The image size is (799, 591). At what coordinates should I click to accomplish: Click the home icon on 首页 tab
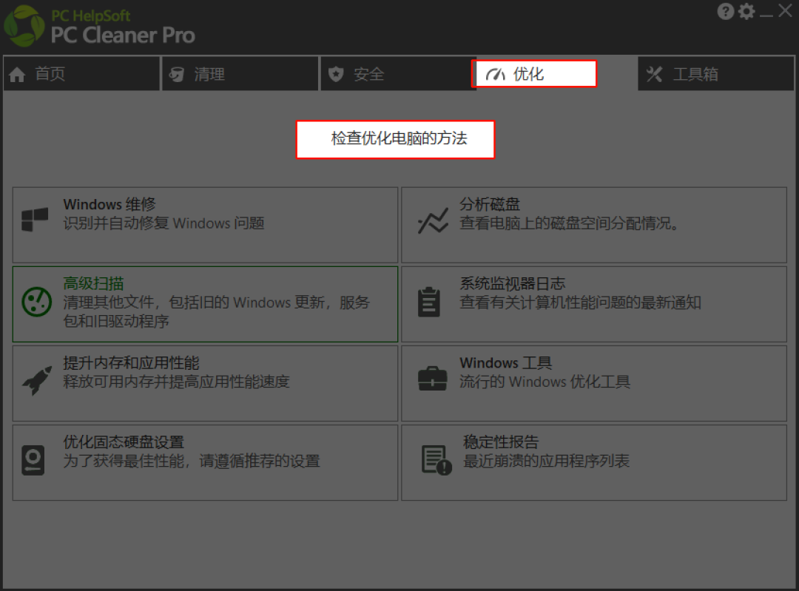pyautogui.click(x=17, y=75)
